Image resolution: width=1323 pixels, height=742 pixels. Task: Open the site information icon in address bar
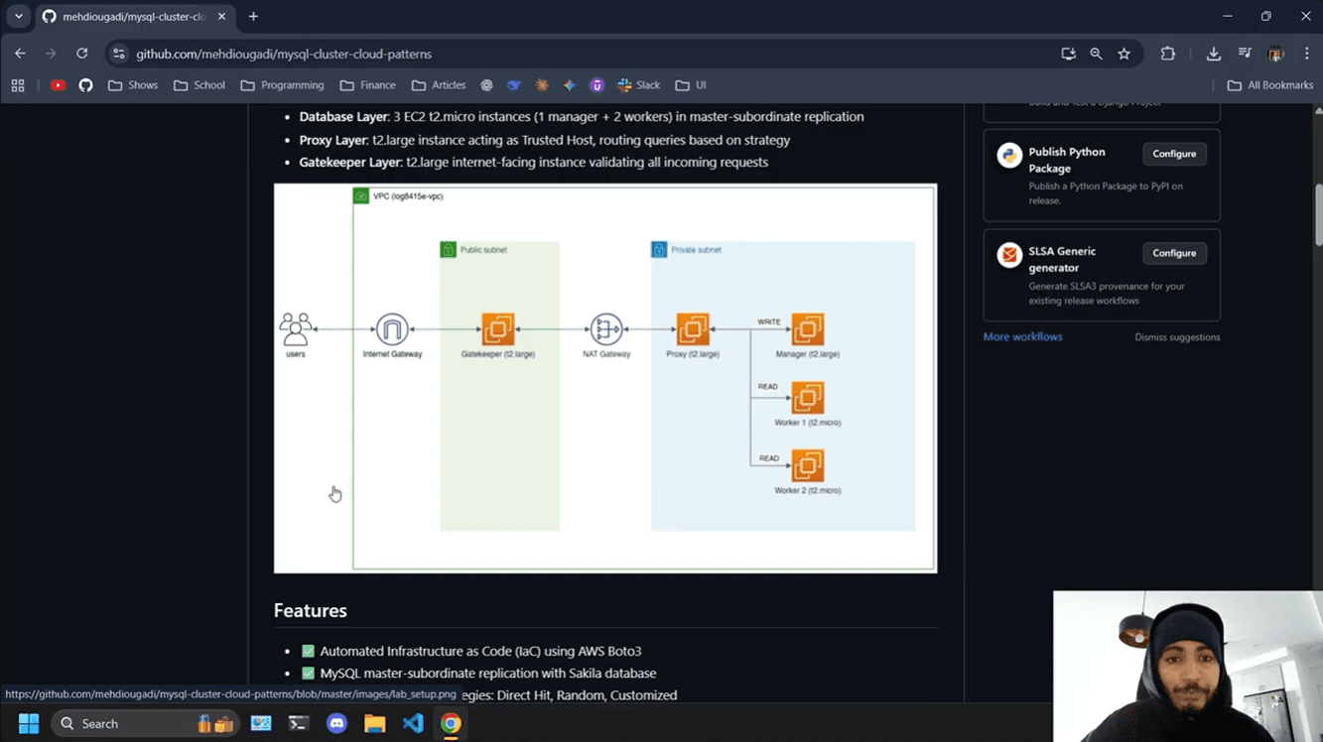(x=119, y=54)
